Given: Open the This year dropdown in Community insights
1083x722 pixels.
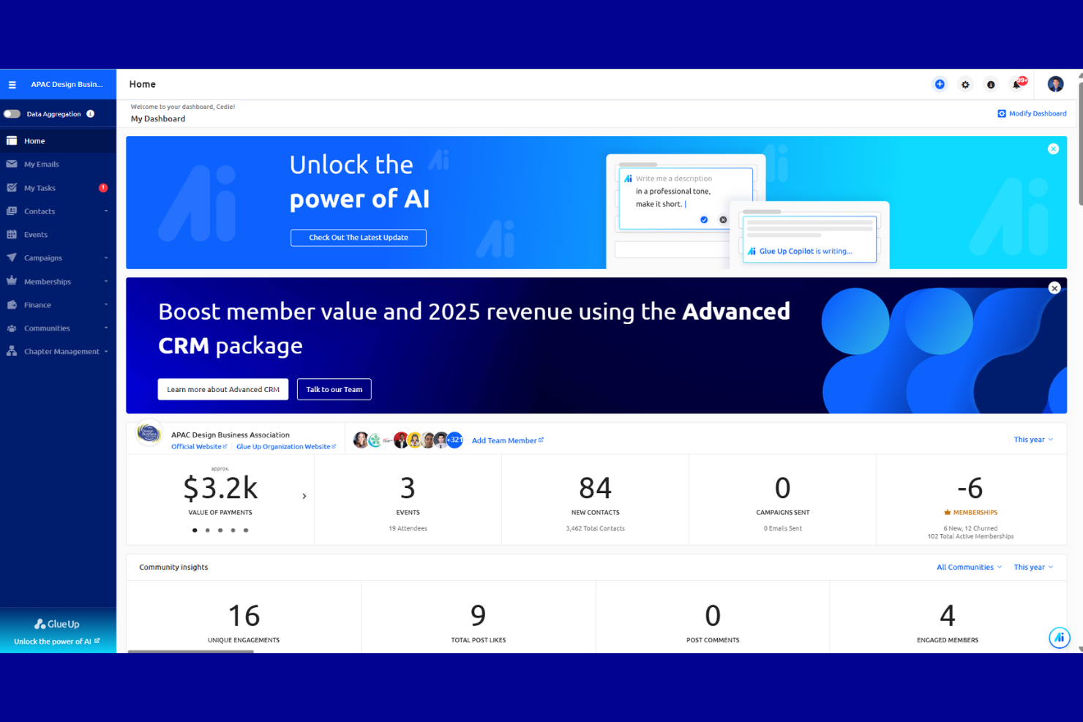Looking at the screenshot, I should [x=1033, y=568].
